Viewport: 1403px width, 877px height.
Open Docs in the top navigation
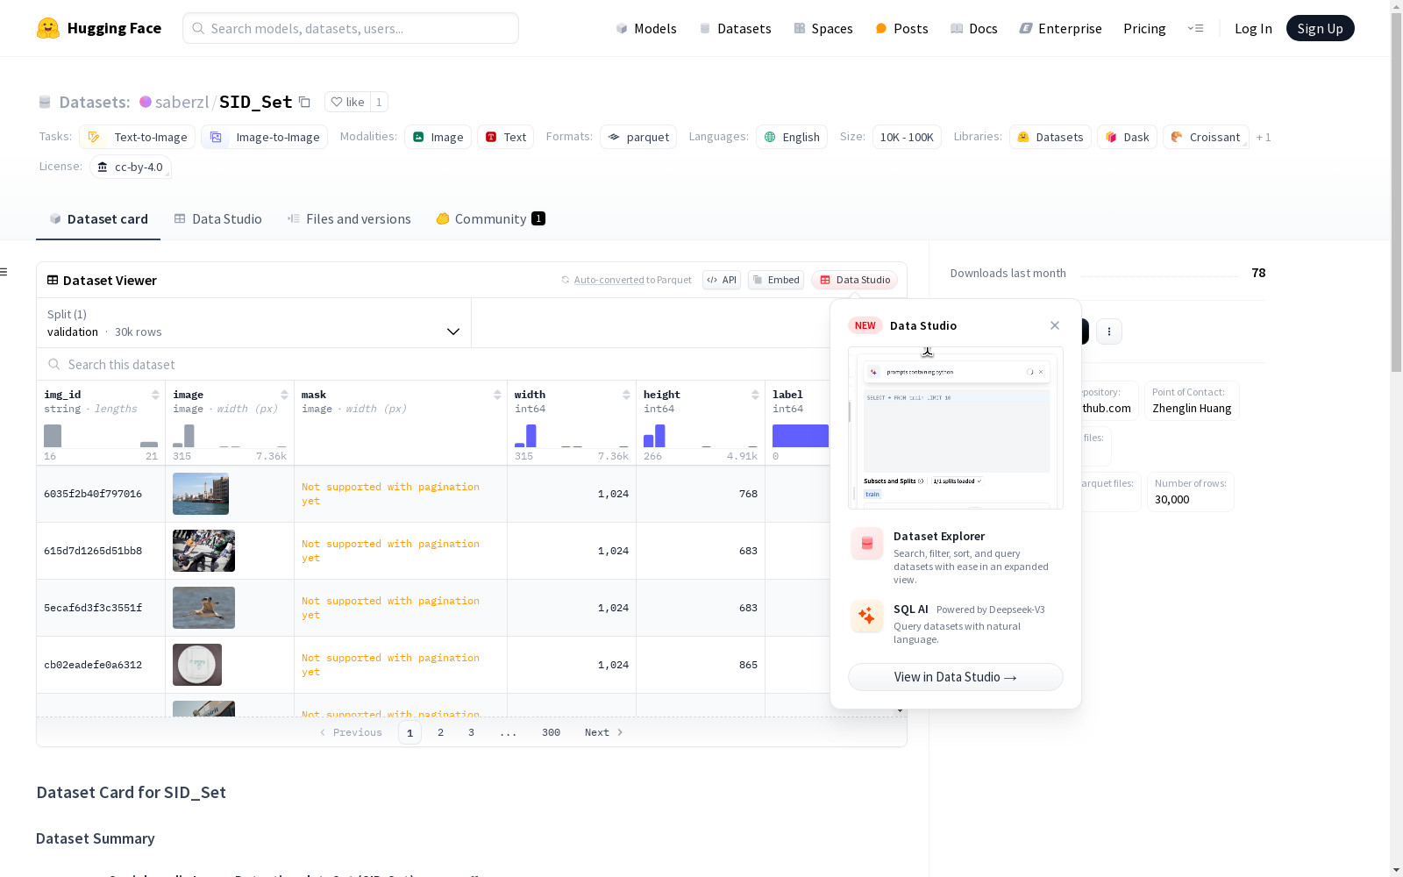974,28
